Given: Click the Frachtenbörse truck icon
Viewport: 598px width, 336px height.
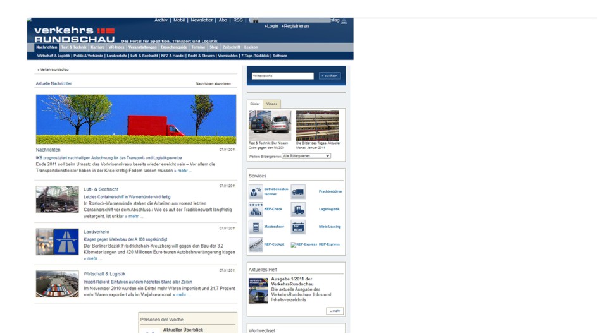Looking at the screenshot, I should tap(298, 191).
